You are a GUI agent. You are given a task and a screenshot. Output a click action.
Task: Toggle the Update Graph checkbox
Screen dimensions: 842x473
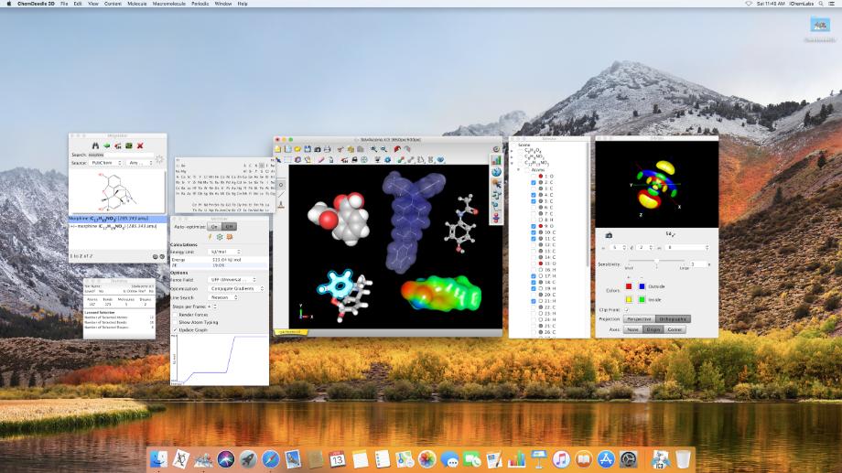[175, 329]
